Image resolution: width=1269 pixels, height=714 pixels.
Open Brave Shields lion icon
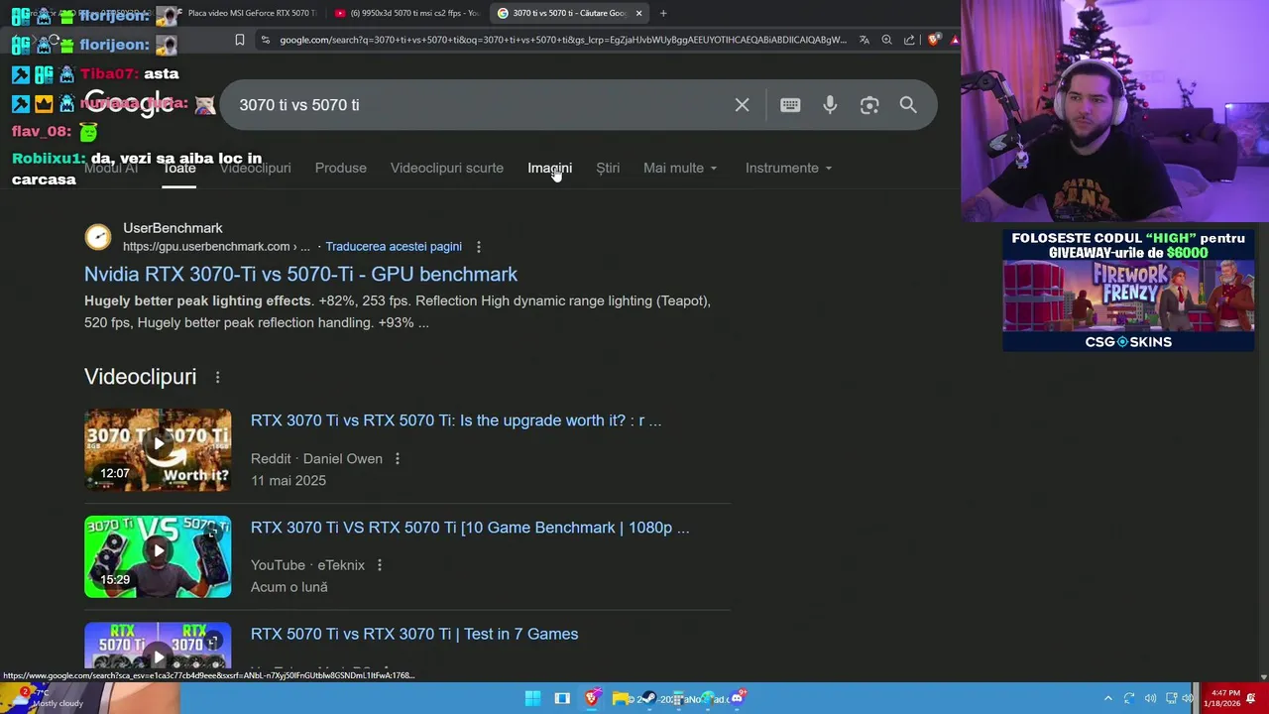coord(934,40)
